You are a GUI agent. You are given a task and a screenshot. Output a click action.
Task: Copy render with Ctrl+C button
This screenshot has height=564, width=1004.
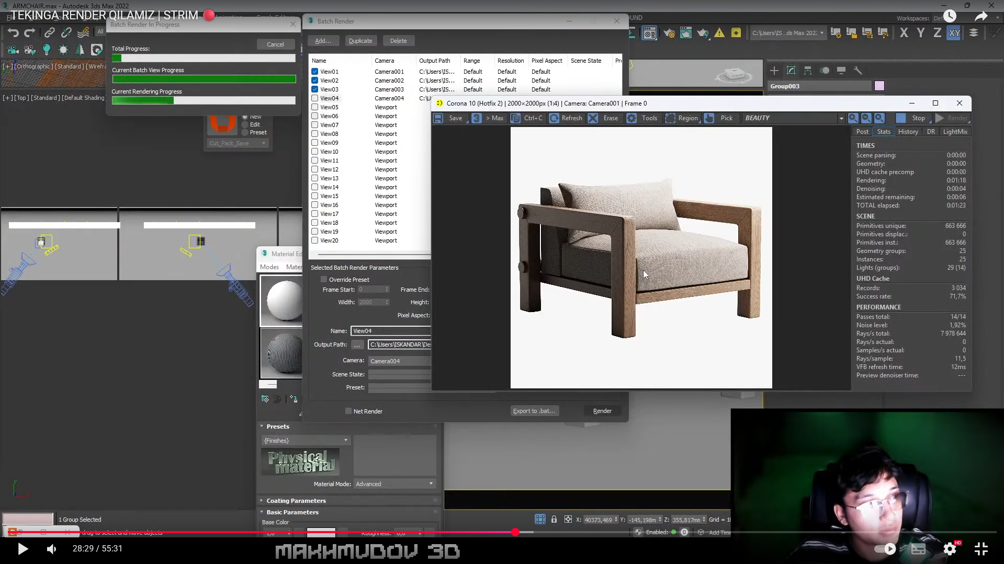tap(527, 118)
